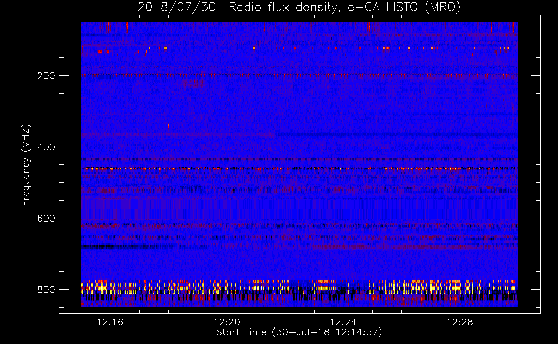Select the "Start Time (30-Jul-18 12:14:37)" axis label
The width and height of the screenshot is (558, 344).
coord(299,332)
